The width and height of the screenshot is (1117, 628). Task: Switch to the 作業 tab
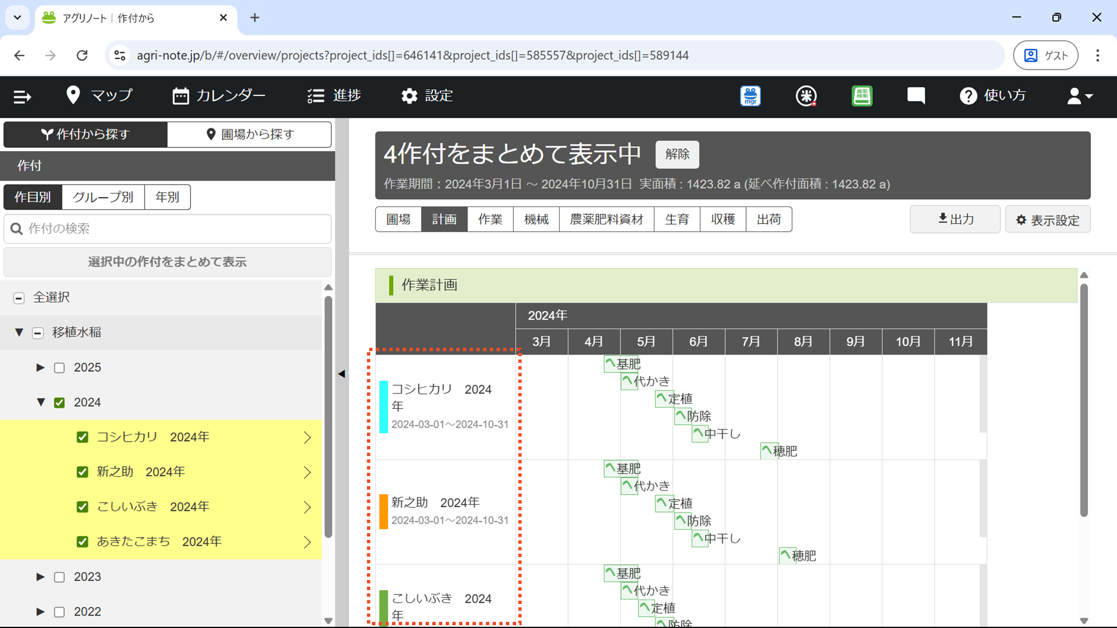(x=490, y=219)
